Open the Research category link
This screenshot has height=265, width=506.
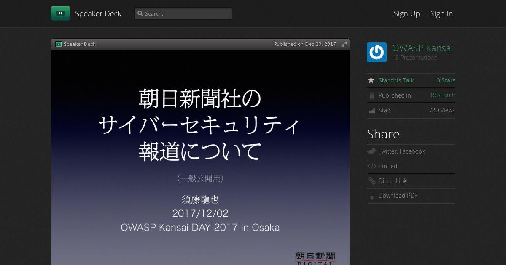[443, 95]
